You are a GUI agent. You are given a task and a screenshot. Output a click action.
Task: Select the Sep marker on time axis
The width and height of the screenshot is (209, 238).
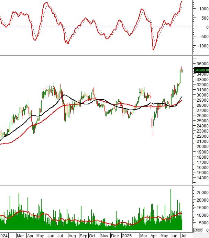(84, 236)
